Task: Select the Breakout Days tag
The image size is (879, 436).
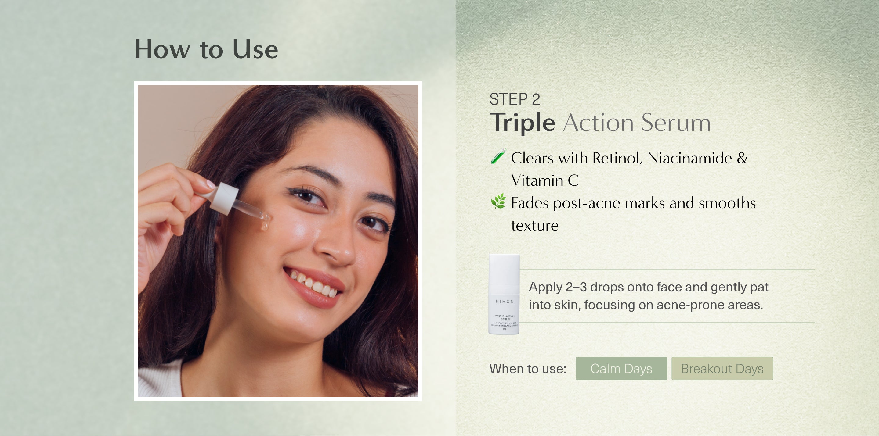Action: pos(722,369)
